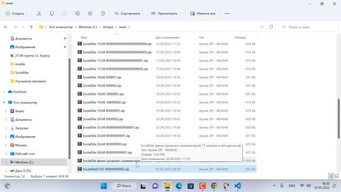Go up one folder level arrow
The width and height of the screenshot is (341, 192).
coord(31,27)
